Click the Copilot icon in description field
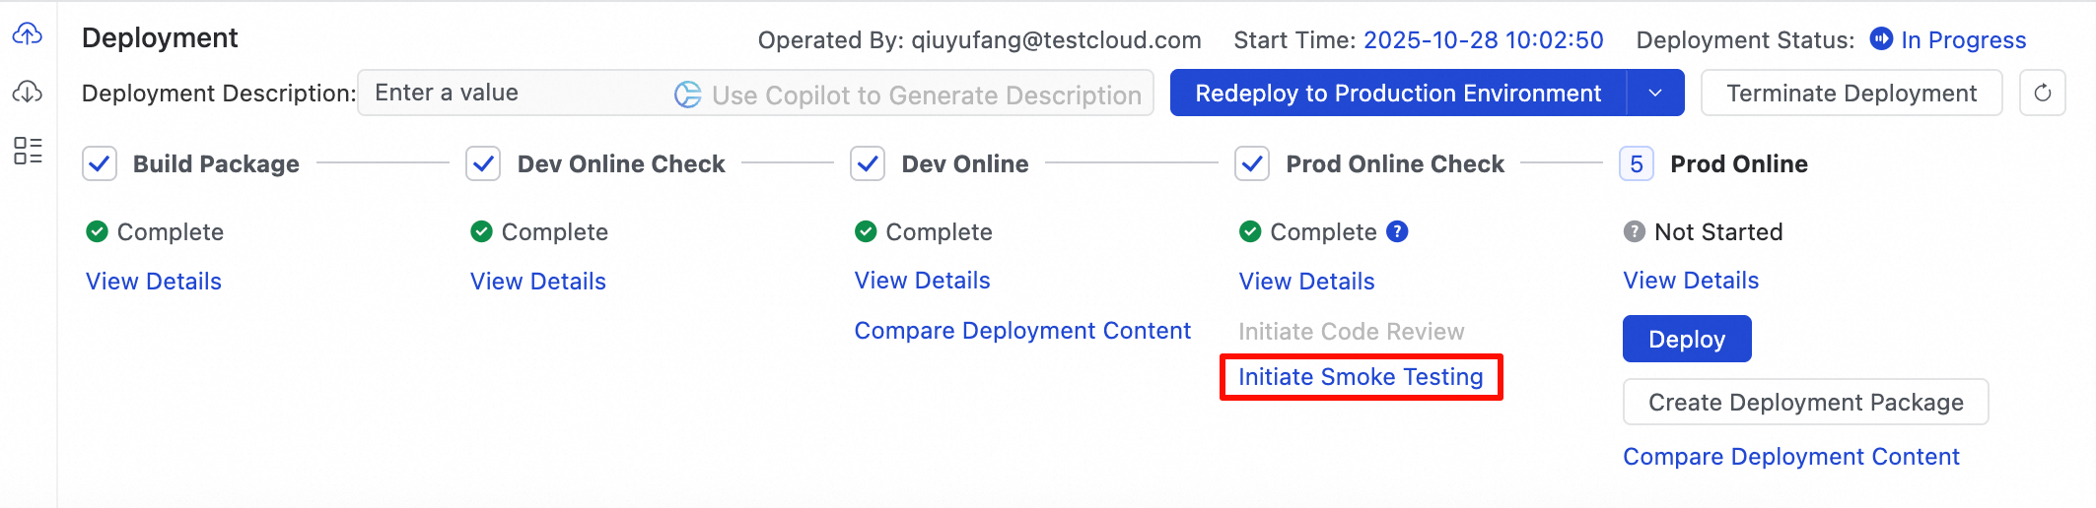This screenshot has width=2096, height=508. click(687, 95)
